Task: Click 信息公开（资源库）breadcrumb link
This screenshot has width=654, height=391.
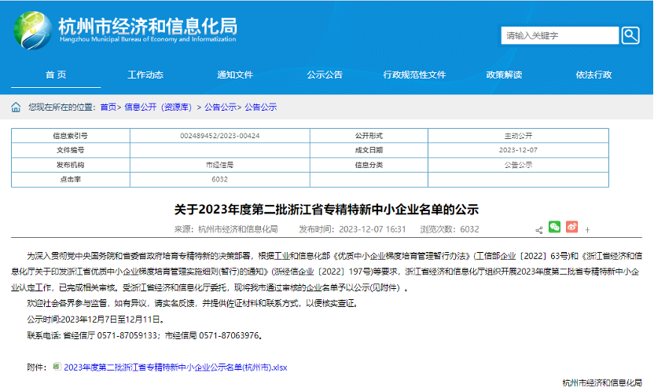Action: pyautogui.click(x=158, y=108)
